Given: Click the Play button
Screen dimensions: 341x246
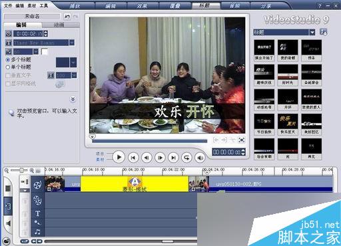Looking at the screenshot, I should (x=119, y=157).
